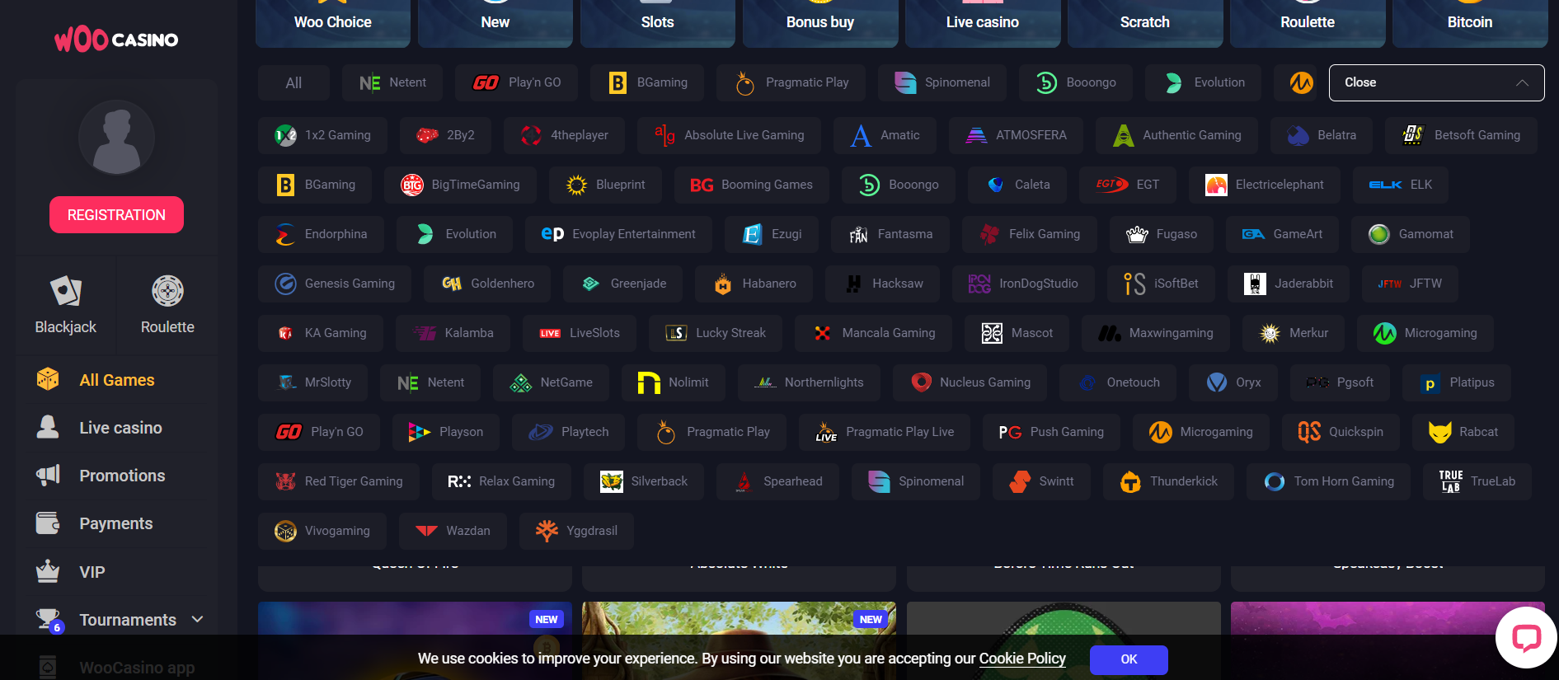This screenshot has height=680, width=1559.
Task: Collapse the provider list with Close dropdown
Action: coord(1436,82)
